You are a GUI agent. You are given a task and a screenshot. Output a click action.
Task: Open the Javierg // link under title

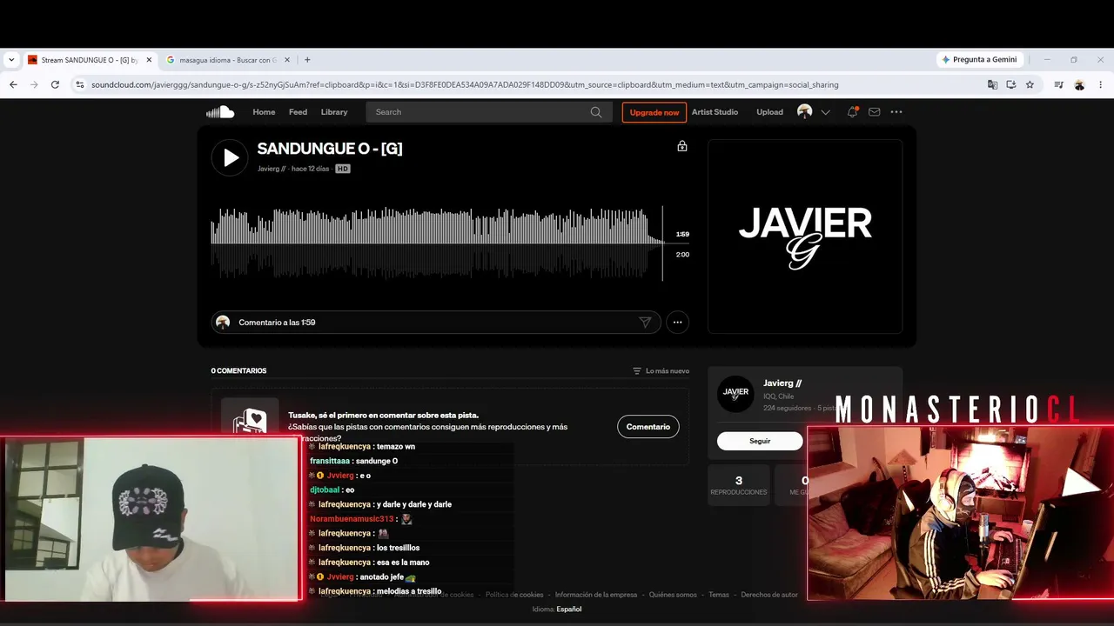pyautogui.click(x=272, y=169)
